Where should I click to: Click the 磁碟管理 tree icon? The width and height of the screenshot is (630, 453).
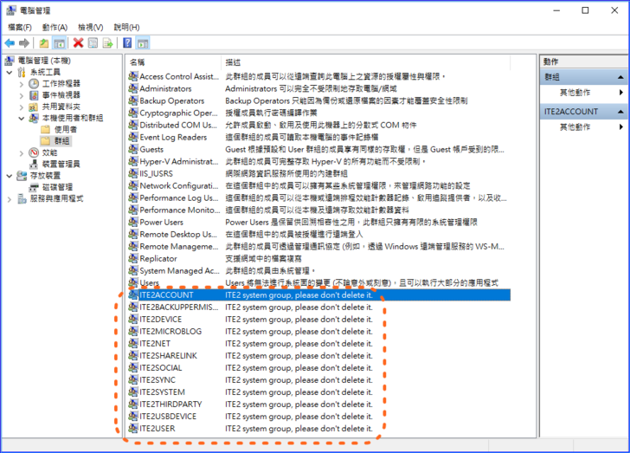point(34,187)
